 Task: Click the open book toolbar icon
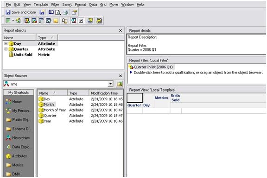click(51, 12)
